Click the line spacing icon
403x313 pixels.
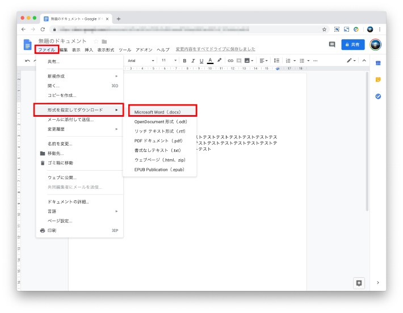276,61
